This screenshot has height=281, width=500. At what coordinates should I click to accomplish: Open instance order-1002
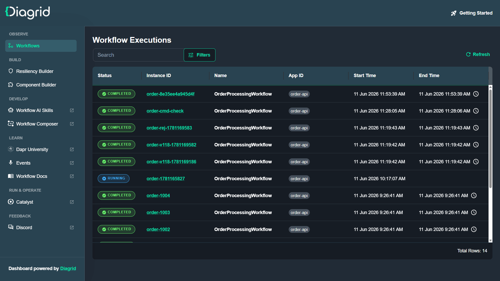pyautogui.click(x=158, y=229)
